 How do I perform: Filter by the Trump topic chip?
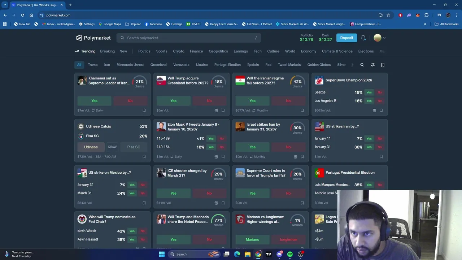click(93, 65)
